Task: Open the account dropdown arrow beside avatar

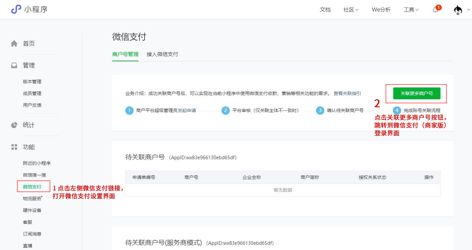Action: 468,10
